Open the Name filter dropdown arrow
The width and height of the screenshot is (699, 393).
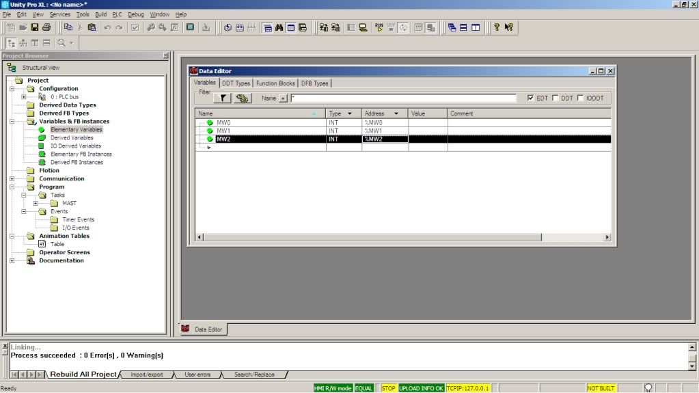(x=283, y=98)
